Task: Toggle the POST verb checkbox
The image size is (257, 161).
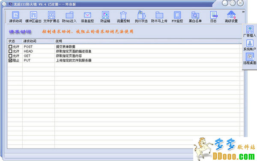Action: [x=10, y=47]
